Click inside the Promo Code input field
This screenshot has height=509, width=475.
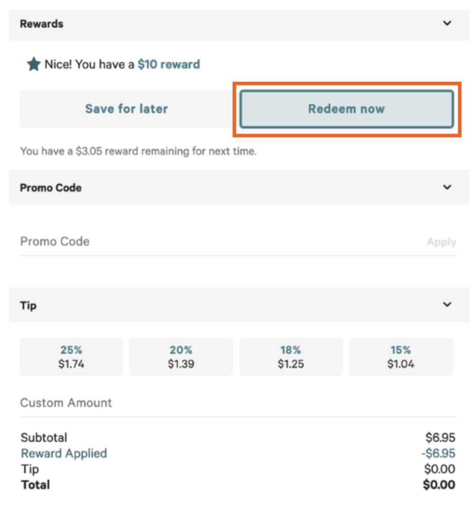(135, 241)
